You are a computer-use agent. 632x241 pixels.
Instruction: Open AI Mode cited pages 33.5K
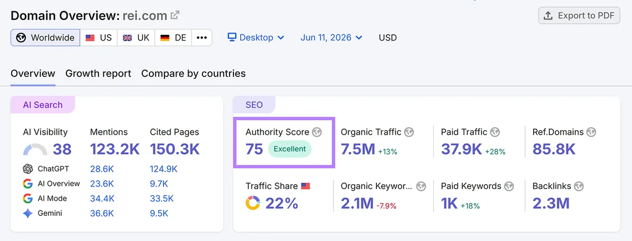coord(162,198)
